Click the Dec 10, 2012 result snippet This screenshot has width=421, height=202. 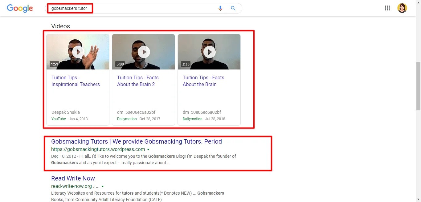[x=144, y=160]
